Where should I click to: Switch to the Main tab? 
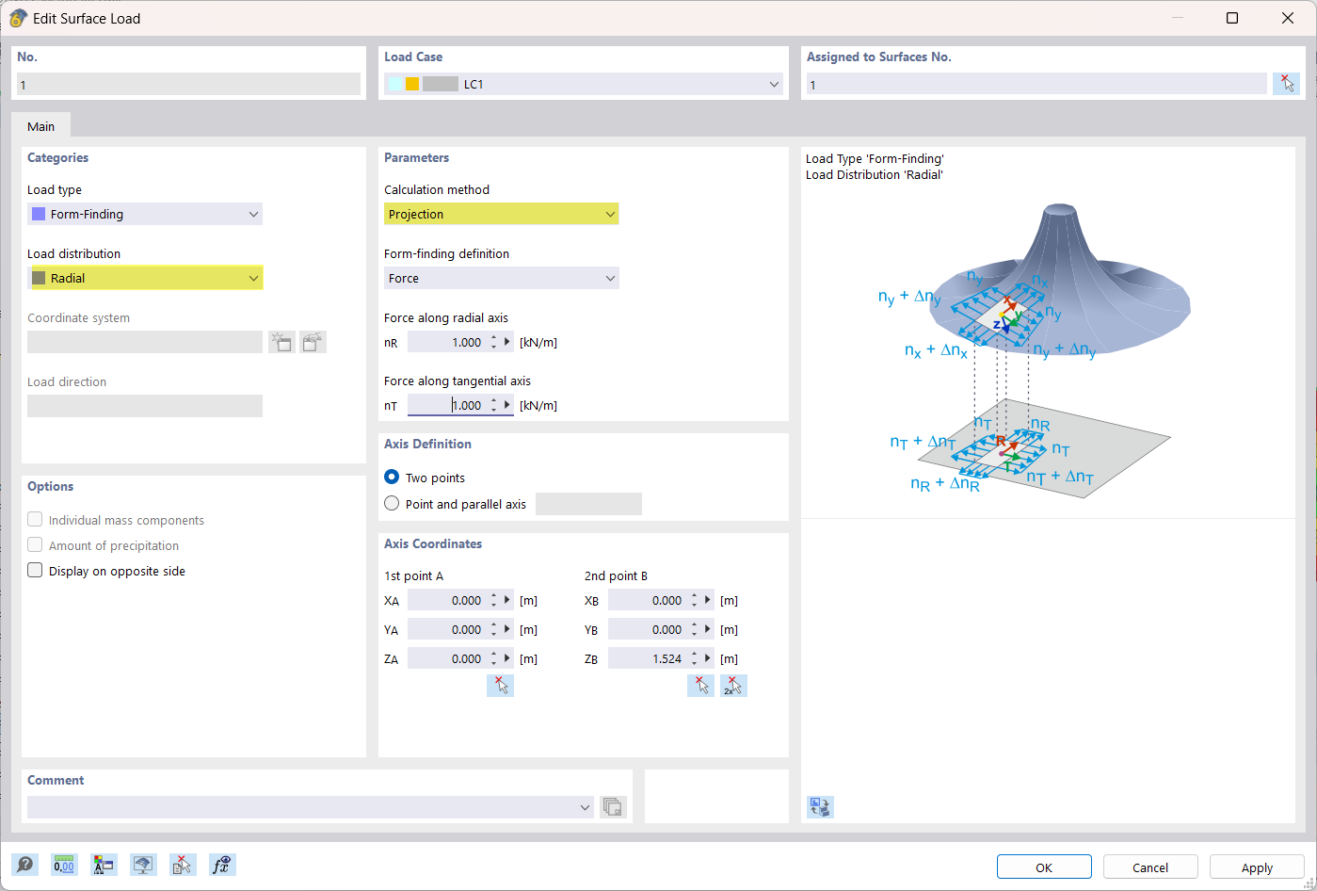[41, 126]
